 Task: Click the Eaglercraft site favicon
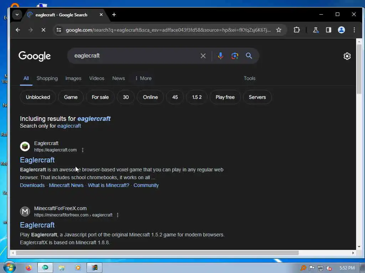[x=25, y=146]
